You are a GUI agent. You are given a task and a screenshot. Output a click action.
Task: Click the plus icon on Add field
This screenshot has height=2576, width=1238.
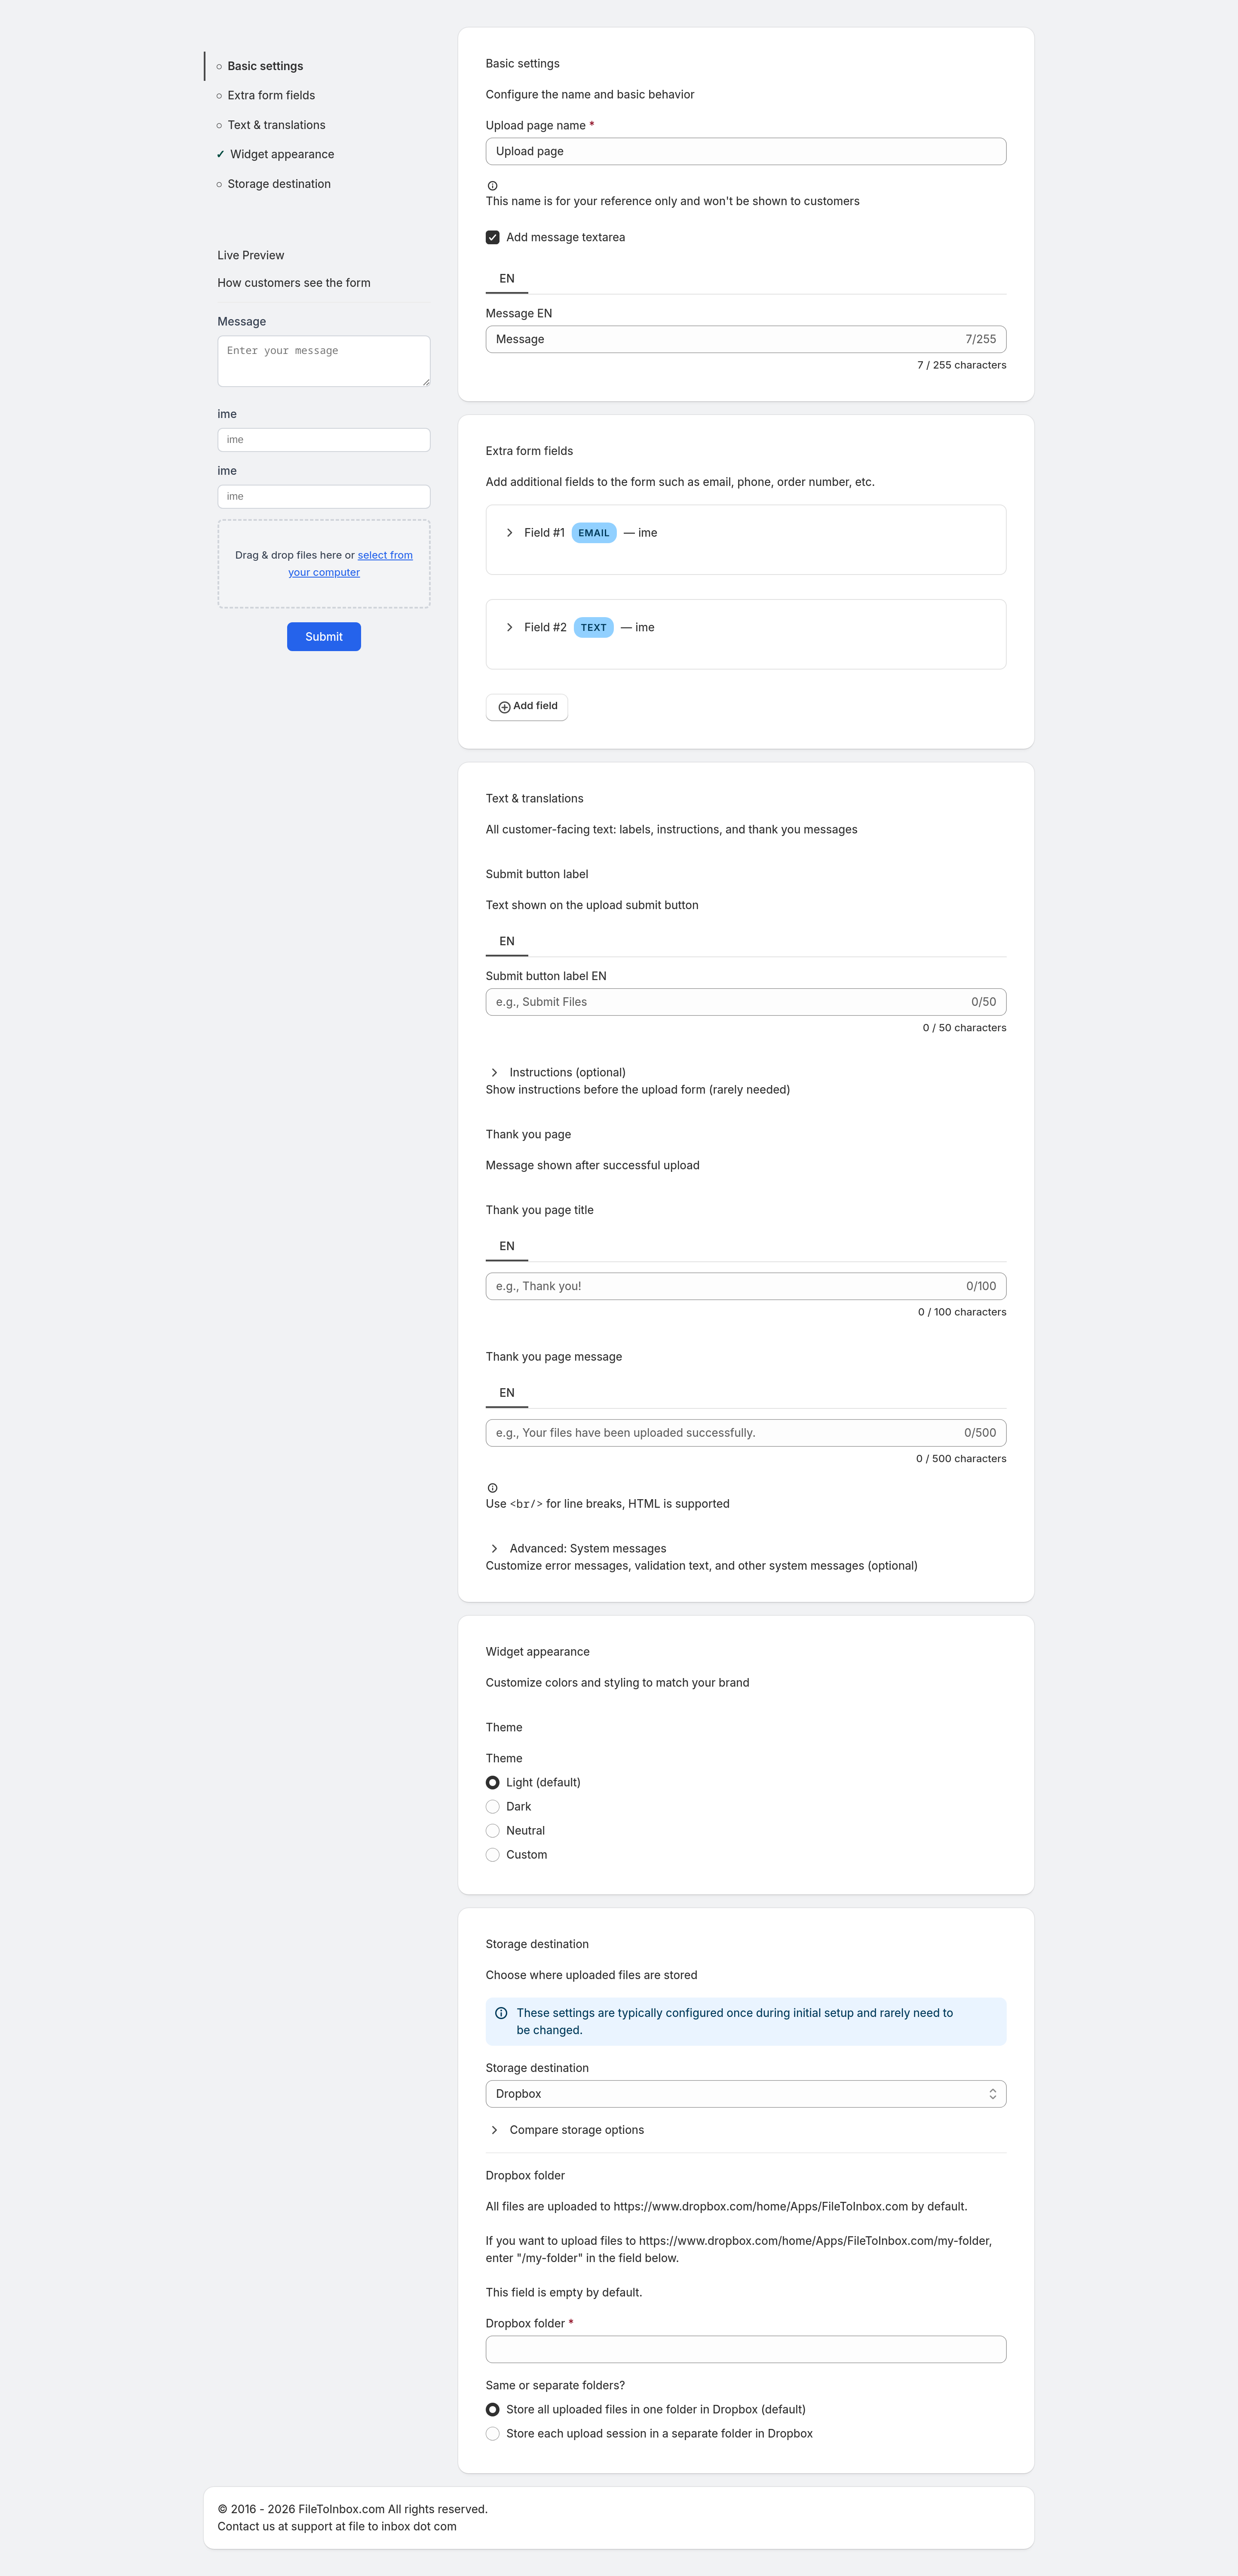[x=504, y=707]
